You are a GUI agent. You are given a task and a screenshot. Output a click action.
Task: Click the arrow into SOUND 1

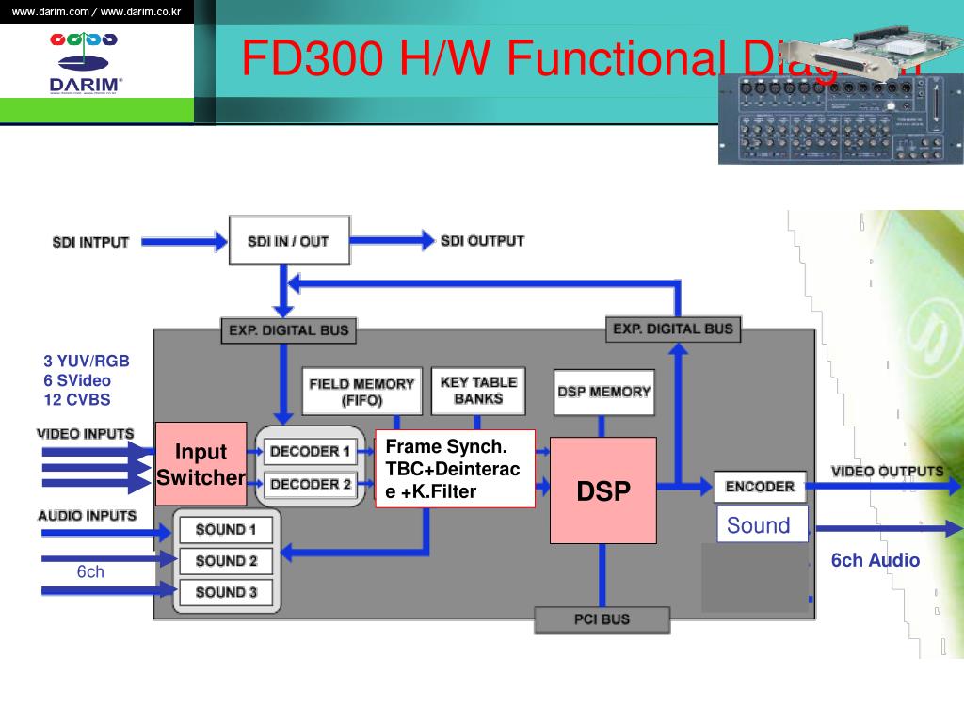pyautogui.click(x=105, y=533)
